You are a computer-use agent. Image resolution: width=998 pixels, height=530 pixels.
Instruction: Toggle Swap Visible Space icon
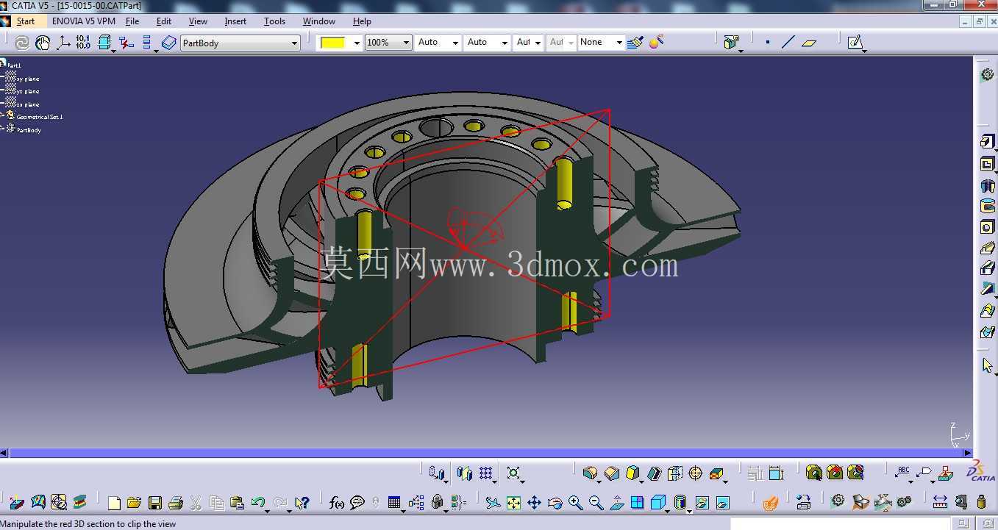722,503
